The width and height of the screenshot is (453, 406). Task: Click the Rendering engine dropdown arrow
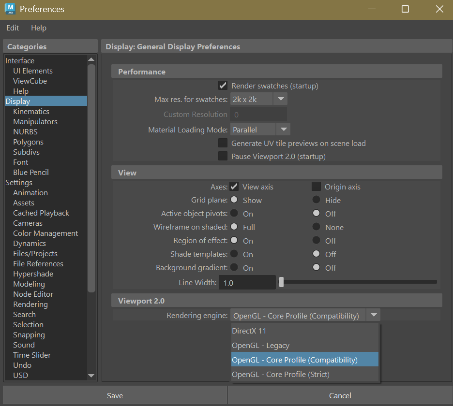pyautogui.click(x=374, y=315)
